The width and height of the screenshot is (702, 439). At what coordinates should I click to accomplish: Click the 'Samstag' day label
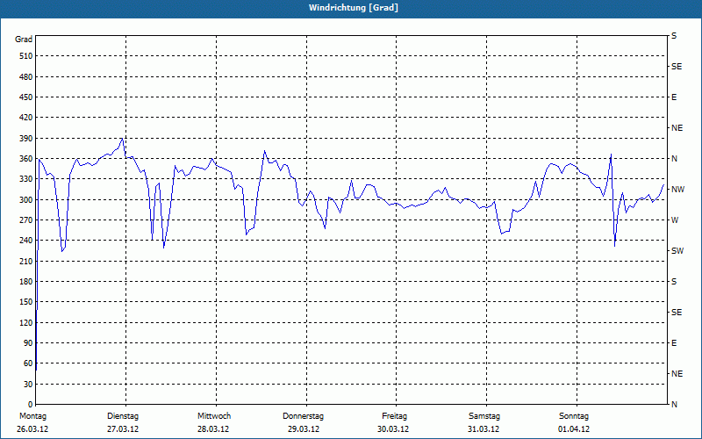click(x=484, y=416)
